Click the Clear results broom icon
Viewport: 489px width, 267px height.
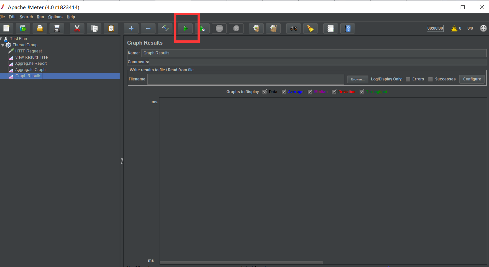[x=256, y=28]
